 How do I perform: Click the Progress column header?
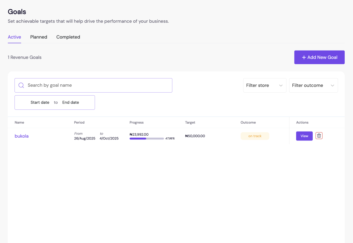(x=137, y=123)
